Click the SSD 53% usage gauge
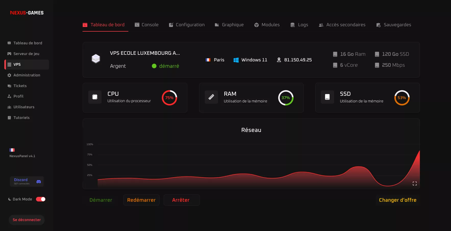This screenshot has height=231, width=451. click(x=402, y=98)
